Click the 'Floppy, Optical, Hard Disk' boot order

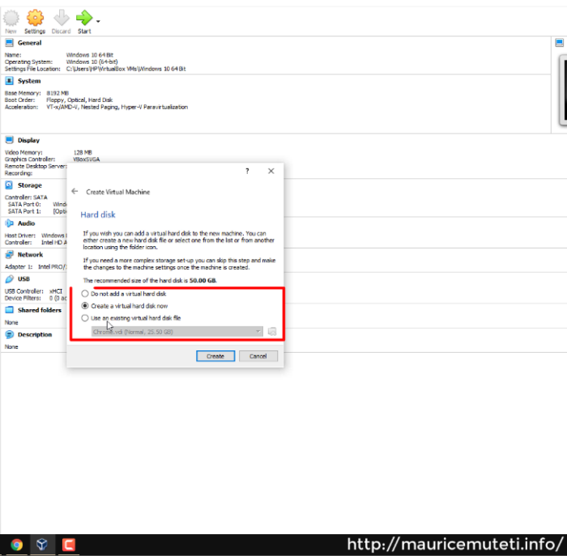79,100
